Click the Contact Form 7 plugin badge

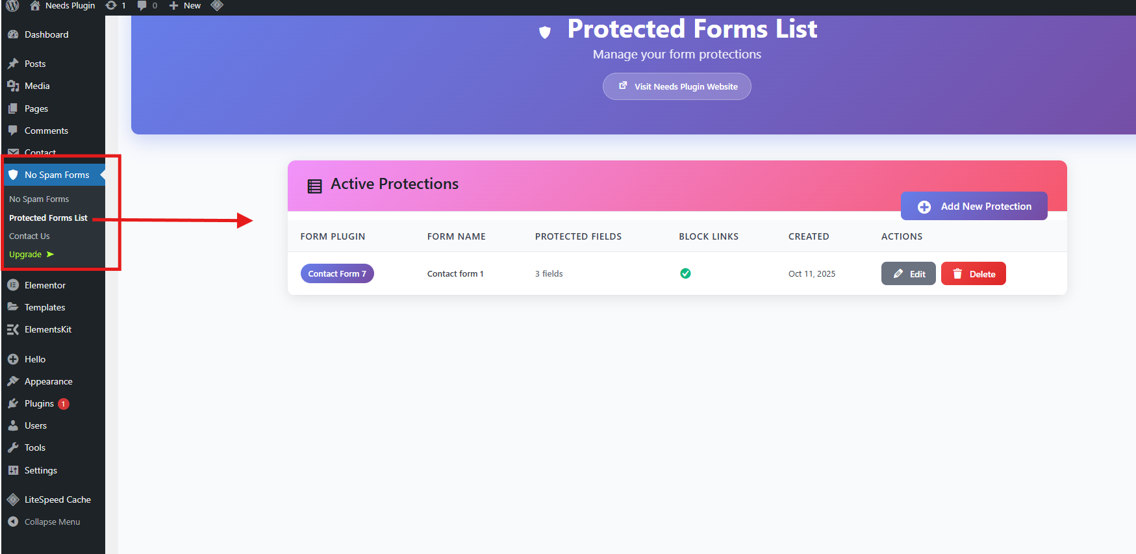337,274
